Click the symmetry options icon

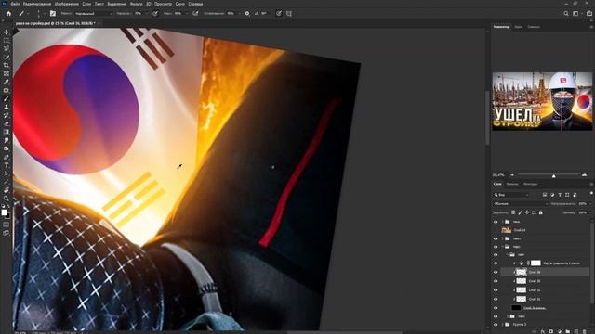[289, 13]
